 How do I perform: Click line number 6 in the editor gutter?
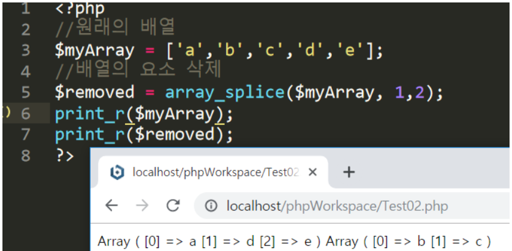26,114
